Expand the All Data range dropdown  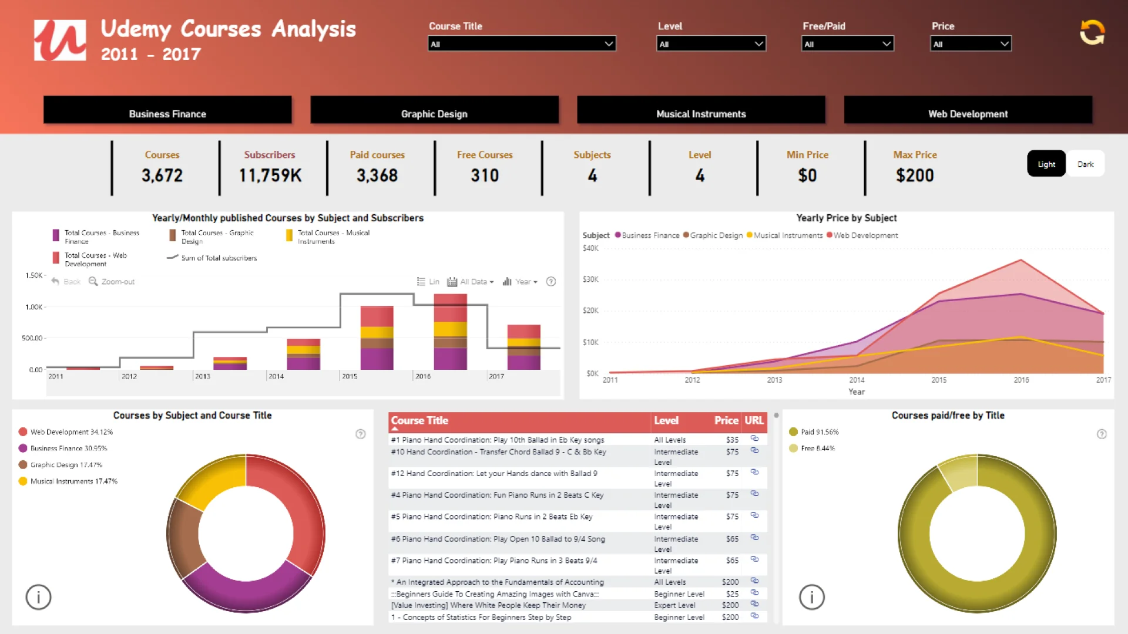(x=471, y=282)
